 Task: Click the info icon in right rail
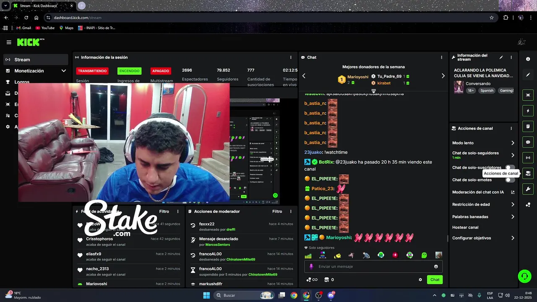tap(528, 59)
